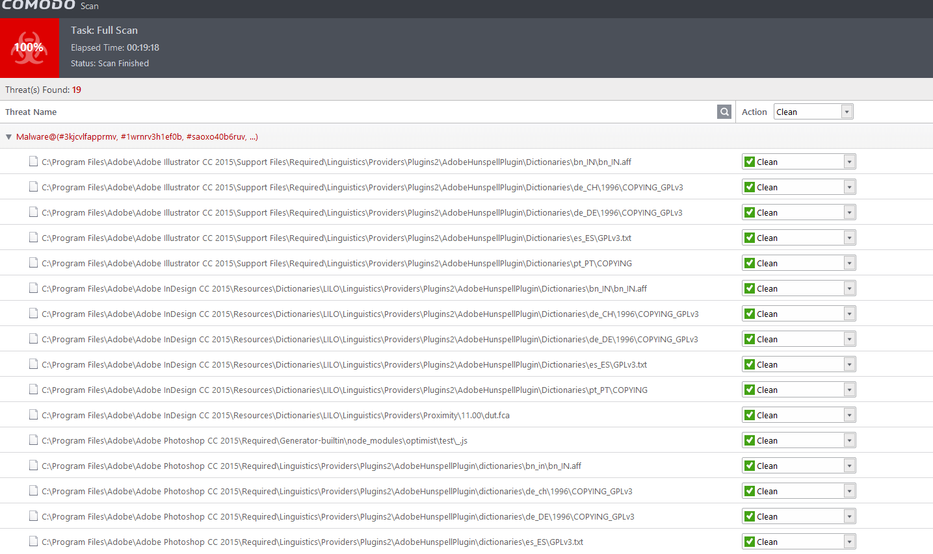Click the Elapsed Time 00:19:18 text
Screen dimensions: 933x554
click(x=115, y=47)
